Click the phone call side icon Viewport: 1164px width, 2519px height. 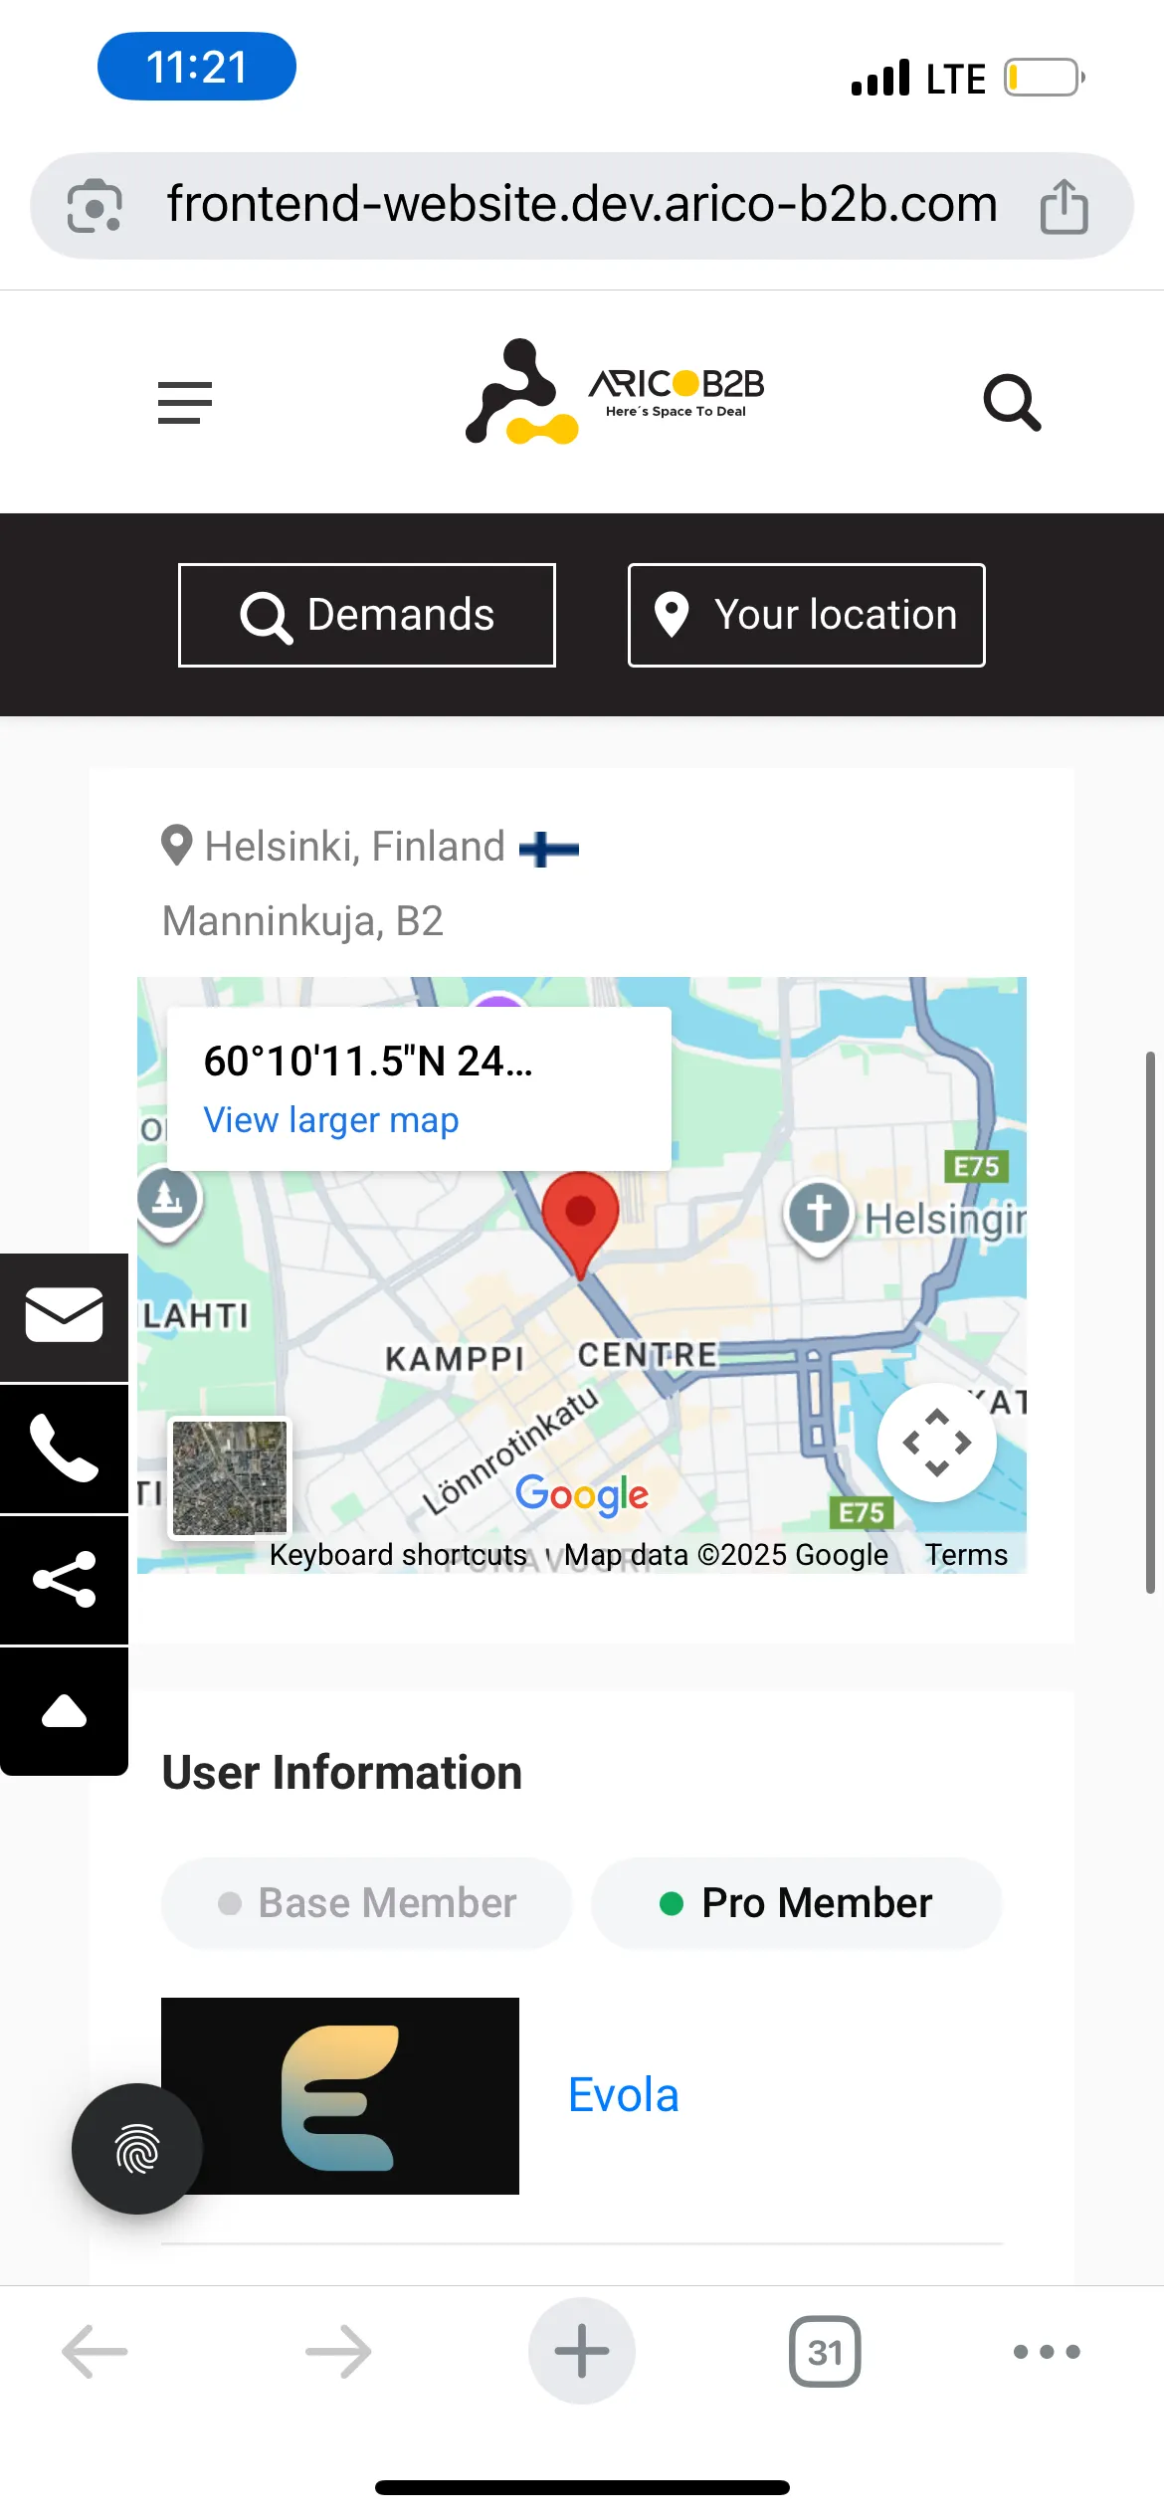pyautogui.click(x=64, y=1449)
